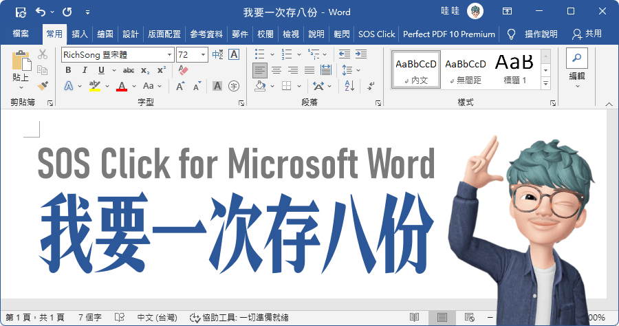This screenshot has height=326, width=619.
Task: Click the enclosed character 字 icon
Action: (x=234, y=86)
